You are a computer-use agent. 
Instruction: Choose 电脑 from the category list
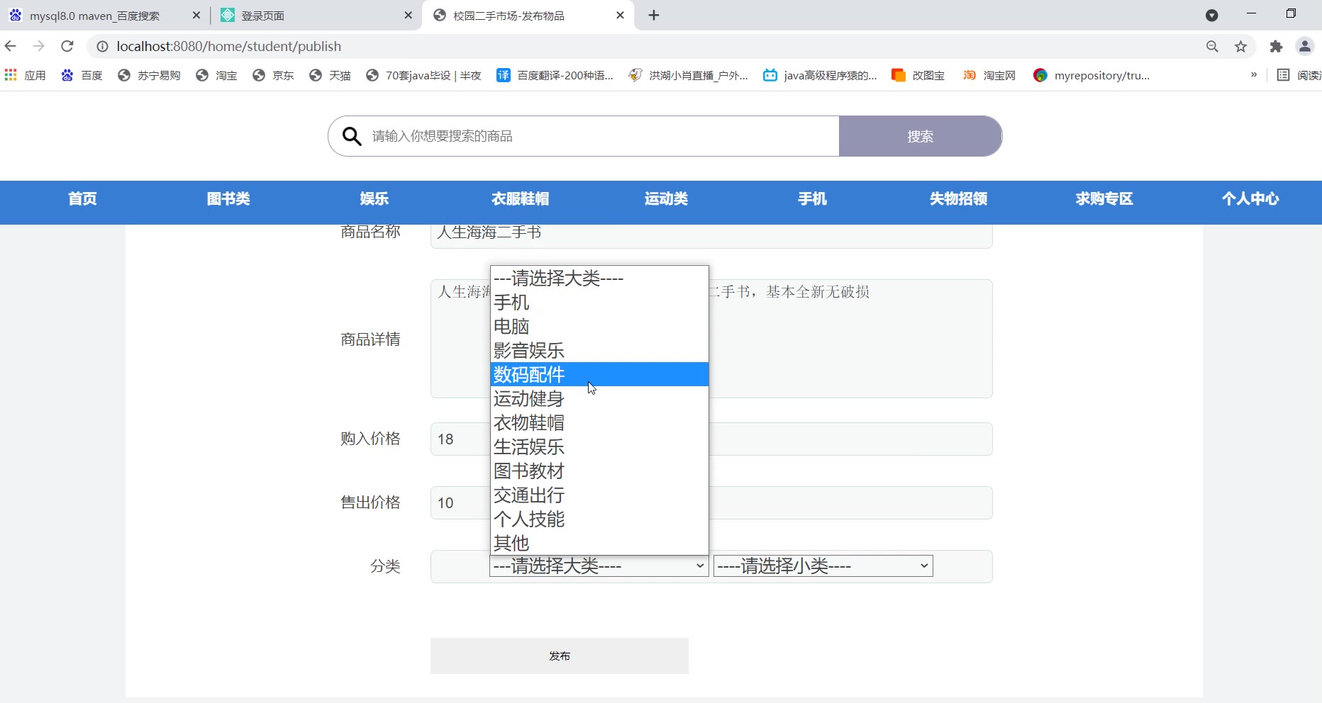pyautogui.click(x=599, y=327)
